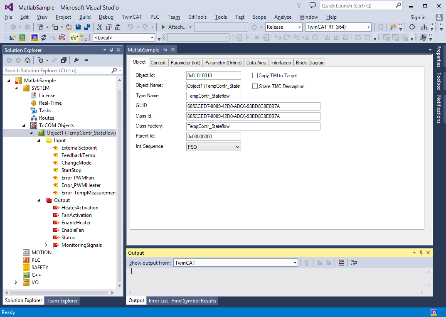Viewport: 446px width, 317px height.
Task: Click the Search Solution Explorer field
Action: pos(58,71)
